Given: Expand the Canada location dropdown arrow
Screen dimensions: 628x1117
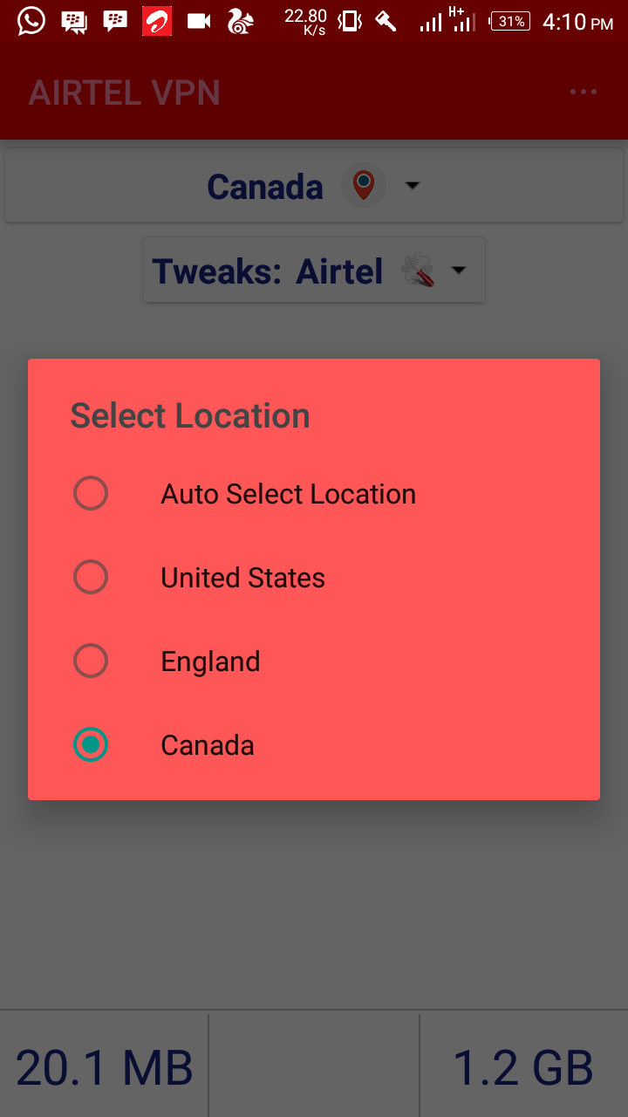Looking at the screenshot, I should (413, 186).
